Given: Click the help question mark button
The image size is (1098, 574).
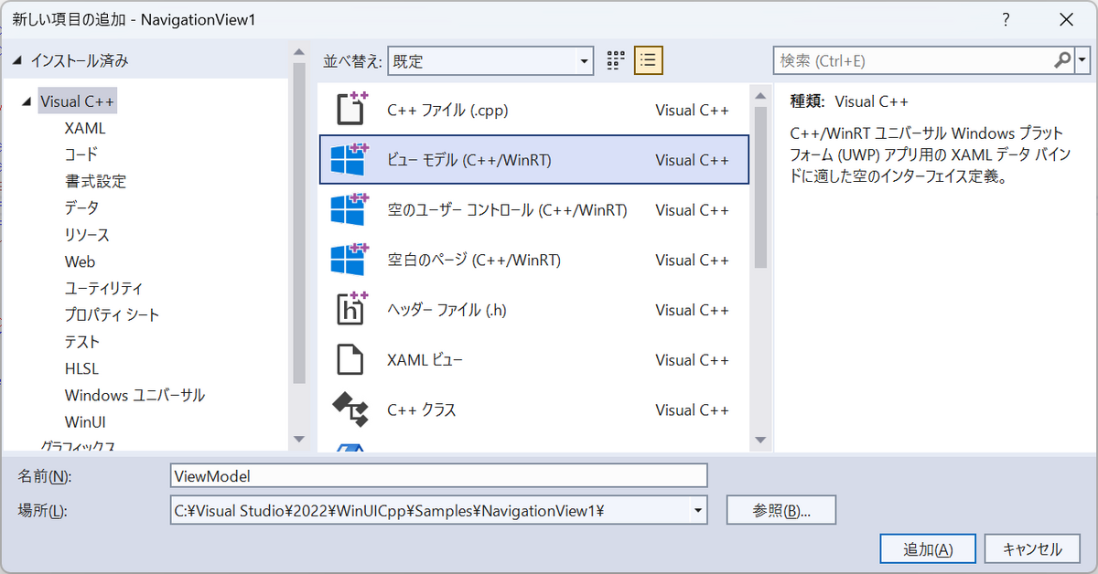Looking at the screenshot, I should (x=1006, y=19).
